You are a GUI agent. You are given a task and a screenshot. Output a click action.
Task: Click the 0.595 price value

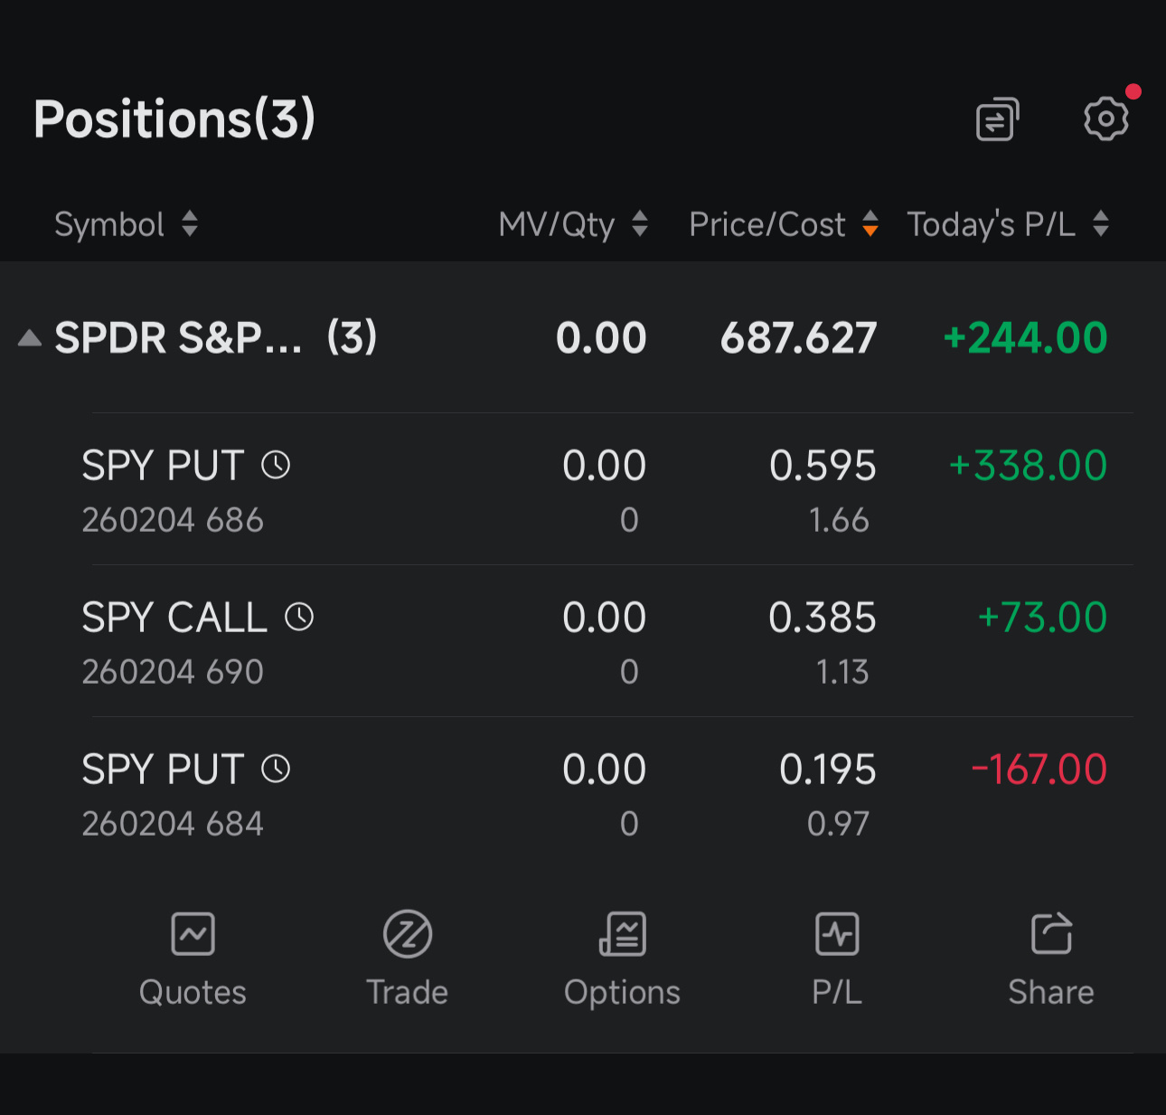823,467
